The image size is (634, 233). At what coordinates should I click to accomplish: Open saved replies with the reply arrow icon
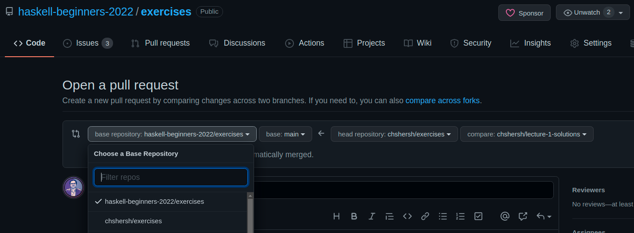pyautogui.click(x=544, y=216)
